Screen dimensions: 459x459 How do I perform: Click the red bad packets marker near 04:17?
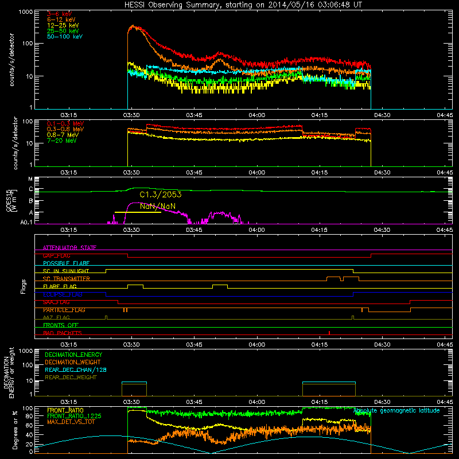coord(329,333)
